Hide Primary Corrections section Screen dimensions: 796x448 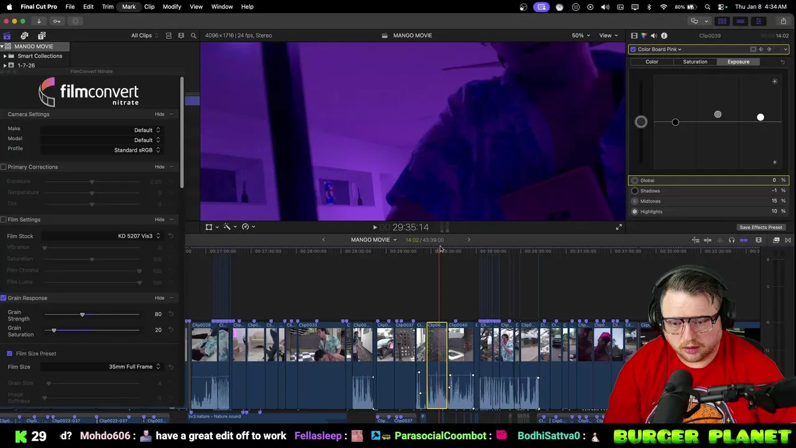click(x=160, y=167)
